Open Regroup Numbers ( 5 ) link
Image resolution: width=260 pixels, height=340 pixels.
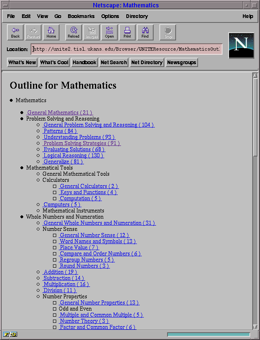coord(86,260)
